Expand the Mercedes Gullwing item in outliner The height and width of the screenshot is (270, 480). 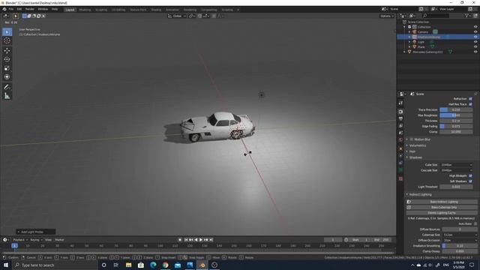[405, 52]
